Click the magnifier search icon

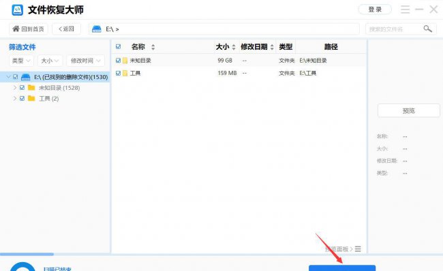click(x=428, y=29)
